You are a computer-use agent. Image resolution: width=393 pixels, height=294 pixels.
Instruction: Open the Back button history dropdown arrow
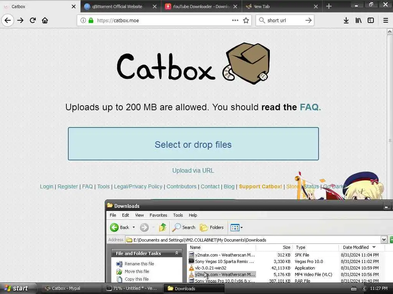(134, 227)
